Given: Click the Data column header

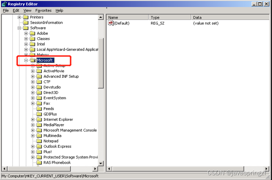Looking at the screenshot, I should [231, 17].
